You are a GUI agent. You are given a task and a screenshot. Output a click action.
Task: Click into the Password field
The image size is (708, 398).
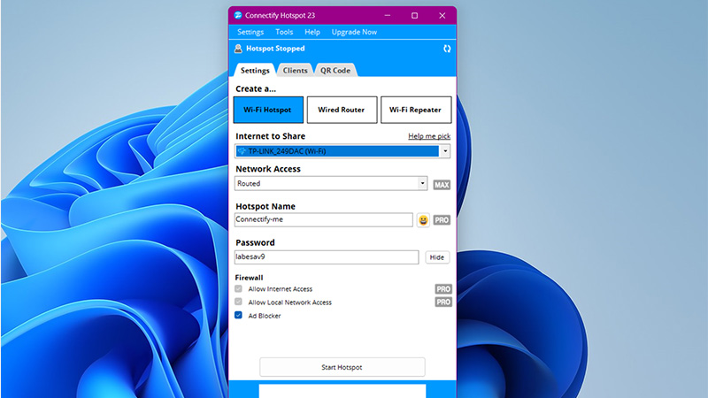327,257
